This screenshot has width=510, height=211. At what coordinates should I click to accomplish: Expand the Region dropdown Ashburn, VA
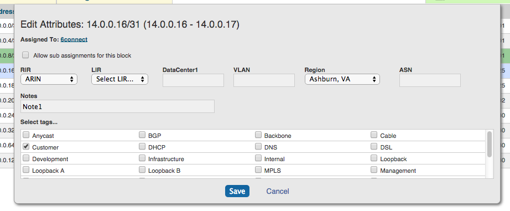coord(342,79)
